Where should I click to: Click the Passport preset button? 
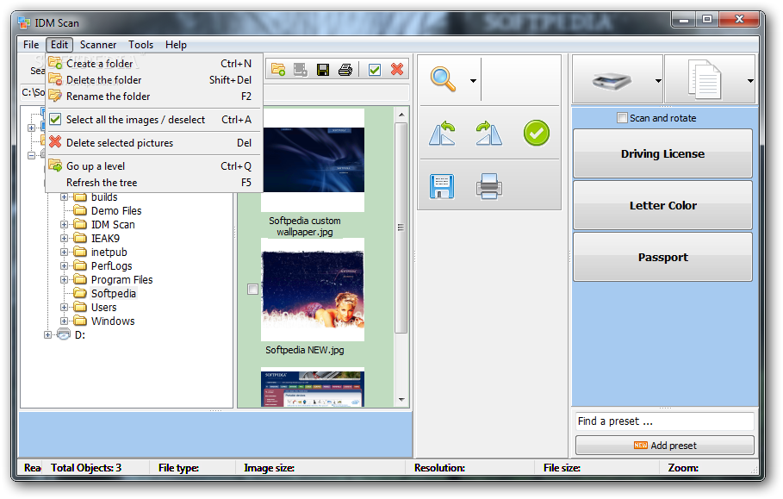[662, 257]
